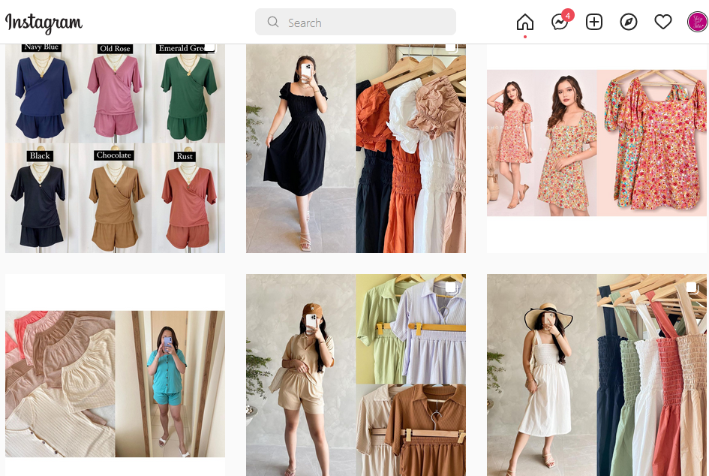
Task: Click carousel icon on black dress post
Action: click(451, 47)
